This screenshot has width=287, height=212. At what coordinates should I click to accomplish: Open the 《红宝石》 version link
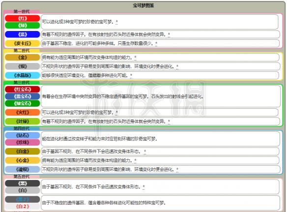[23, 90]
